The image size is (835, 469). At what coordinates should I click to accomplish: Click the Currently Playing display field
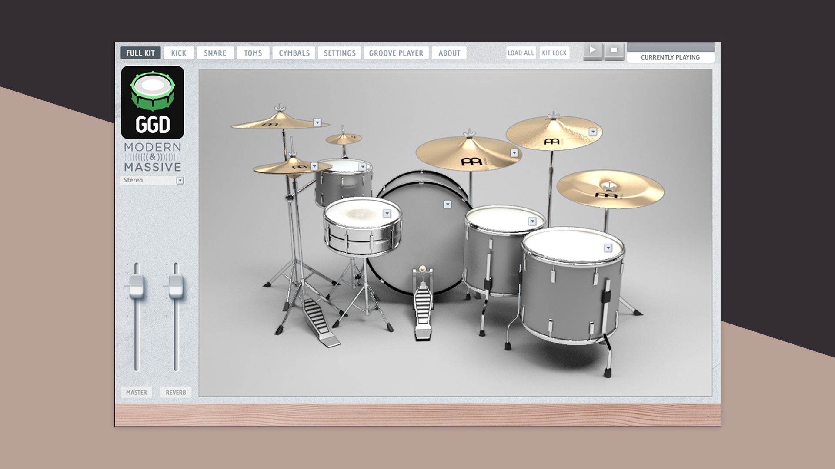coord(670,57)
